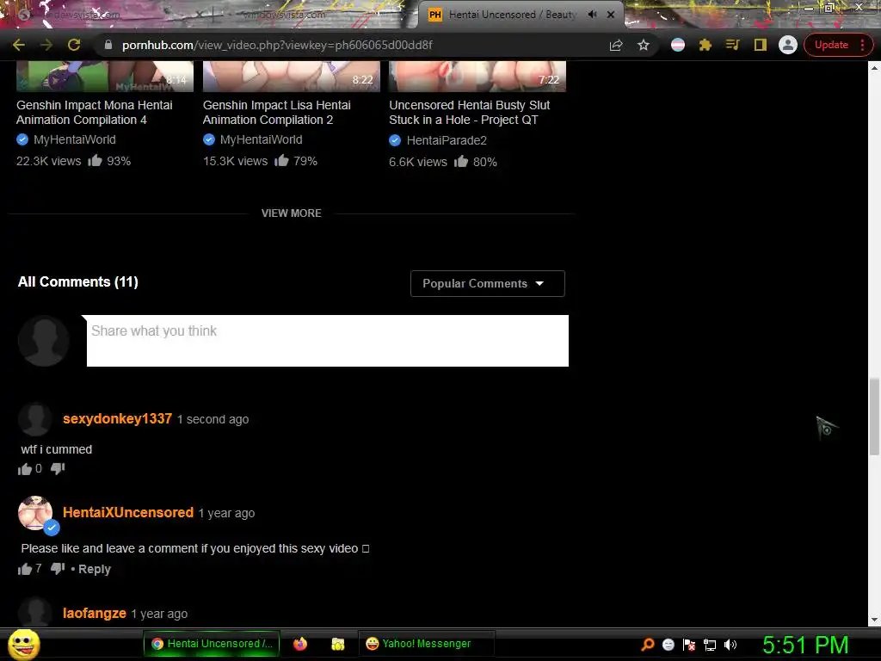Reload the page with the refresh icon
This screenshot has width=881, height=661.
[74, 45]
